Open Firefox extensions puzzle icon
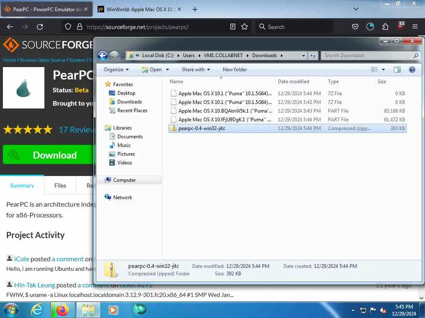This screenshot has height=318, width=425. point(385,26)
